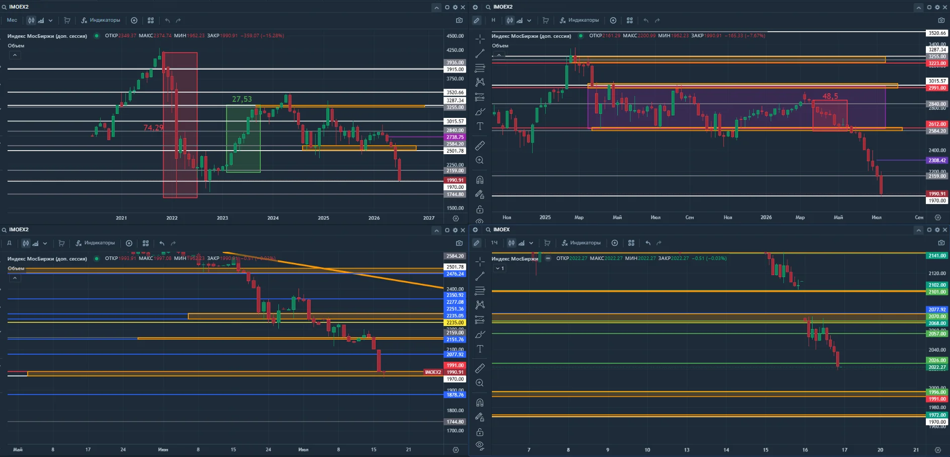Screen dimensions: 950x457
Task: Activate zoom-in tool in hourly chart
Action: click(x=480, y=383)
